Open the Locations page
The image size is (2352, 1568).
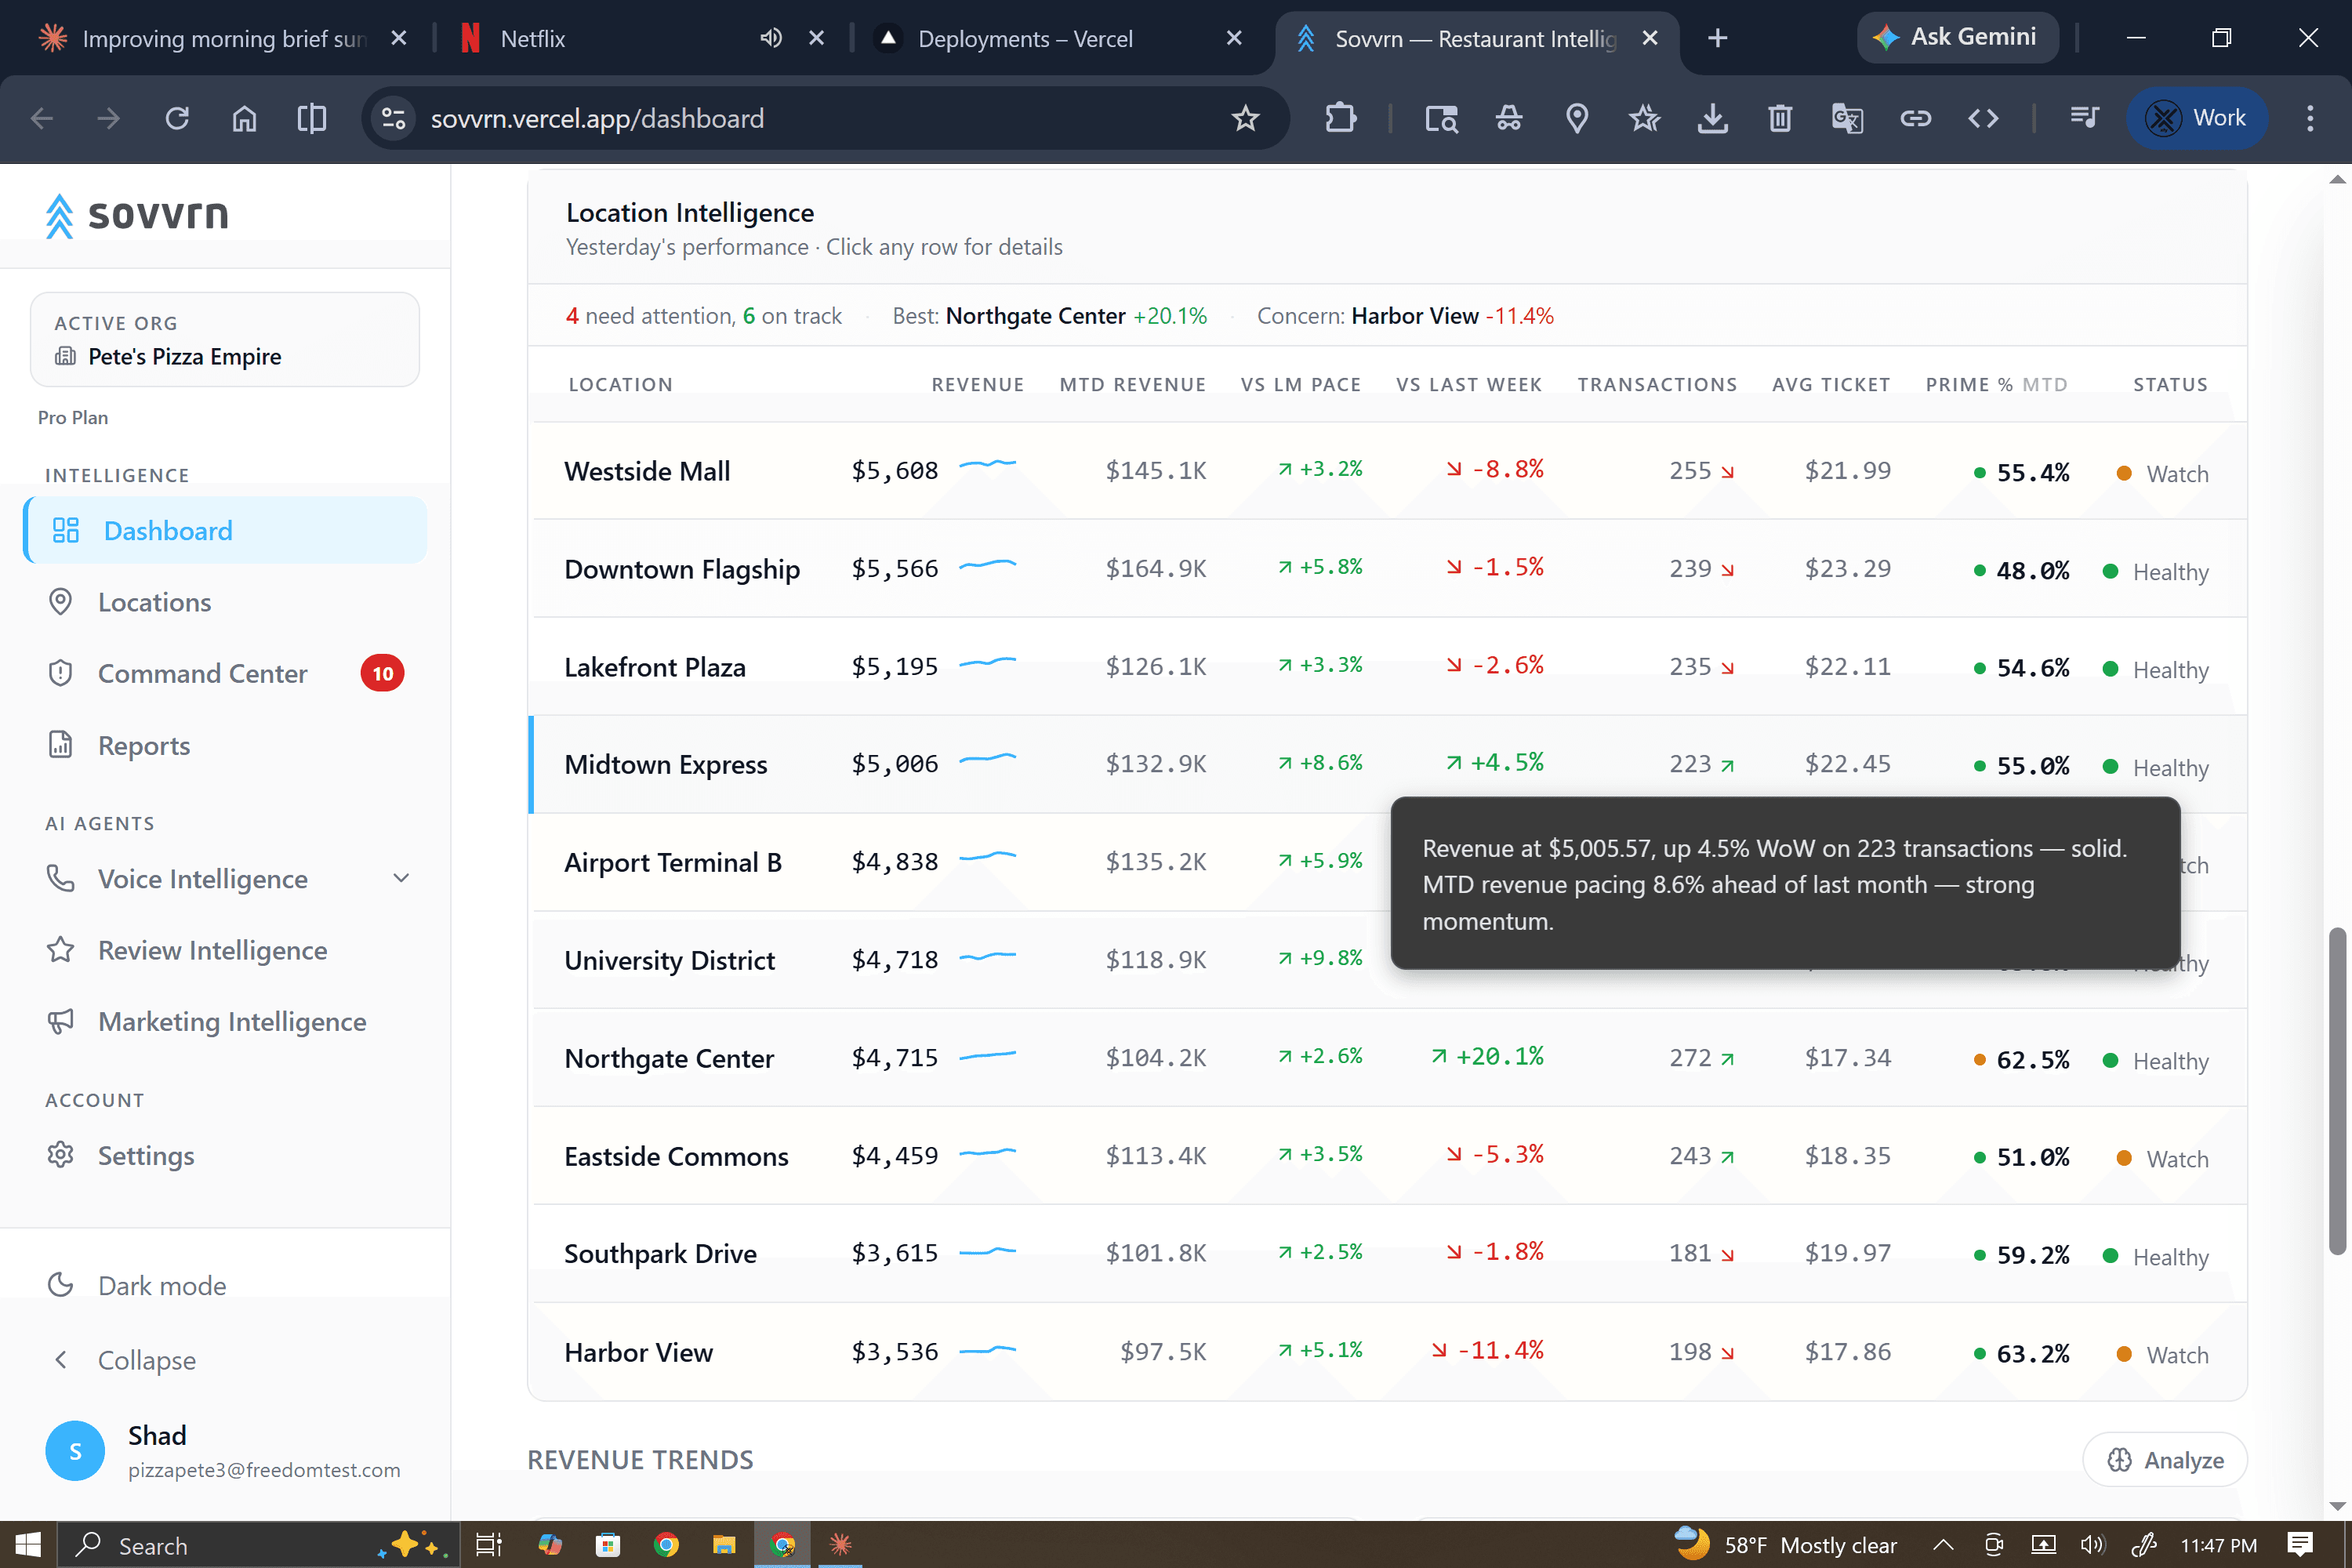154,602
